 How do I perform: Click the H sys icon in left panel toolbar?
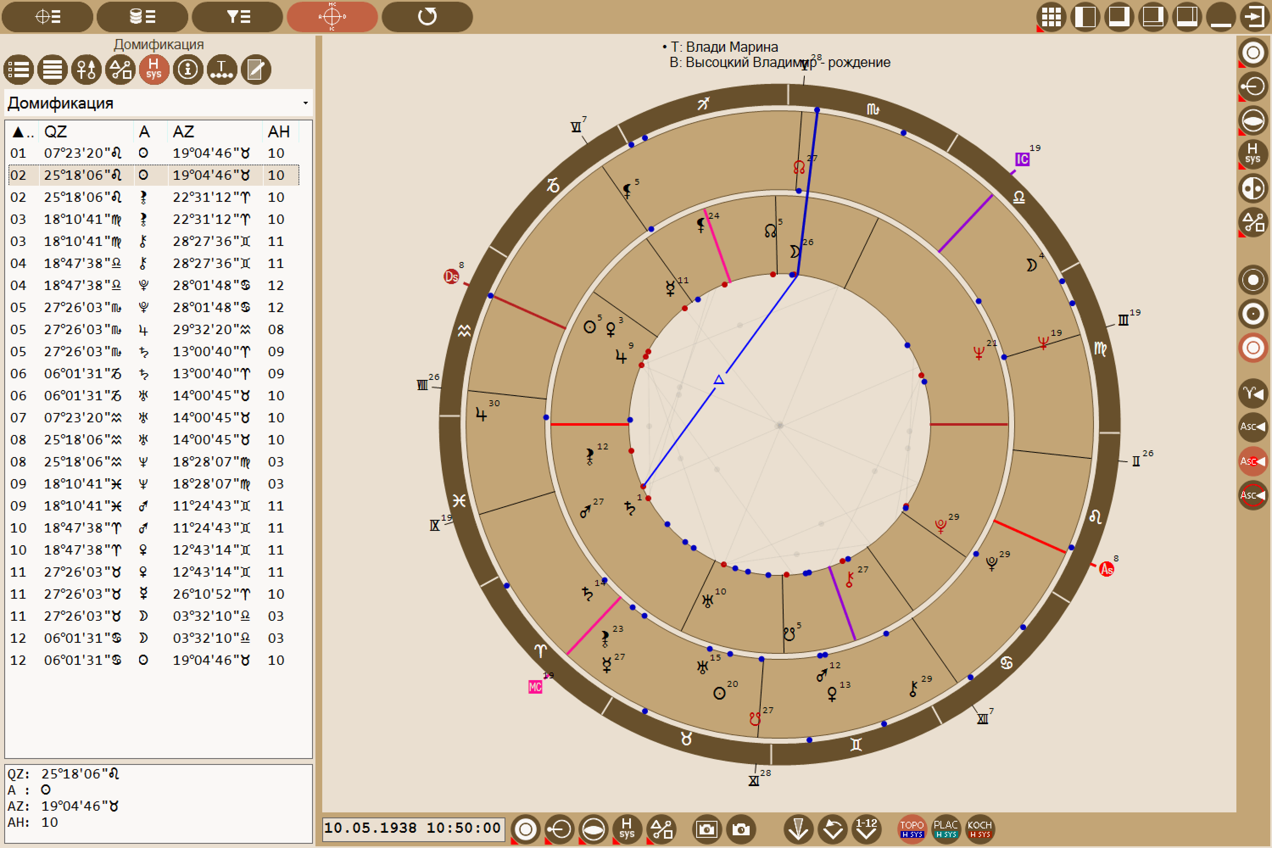153,69
